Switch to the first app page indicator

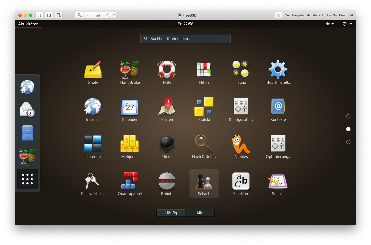point(348,116)
